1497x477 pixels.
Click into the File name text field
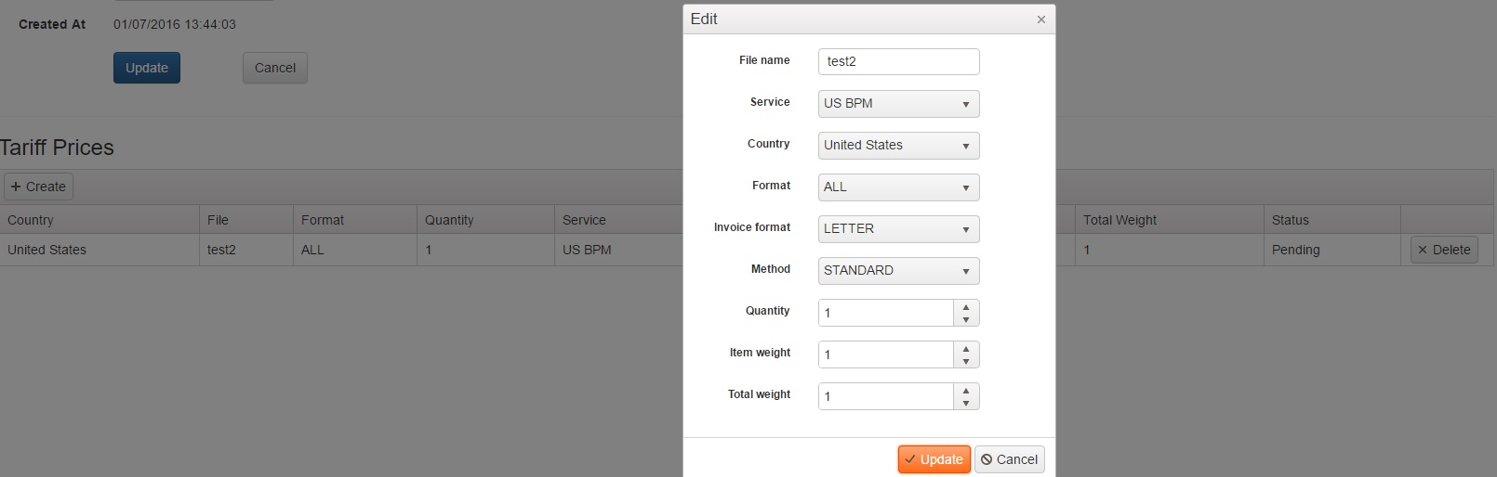pyautogui.click(x=898, y=61)
